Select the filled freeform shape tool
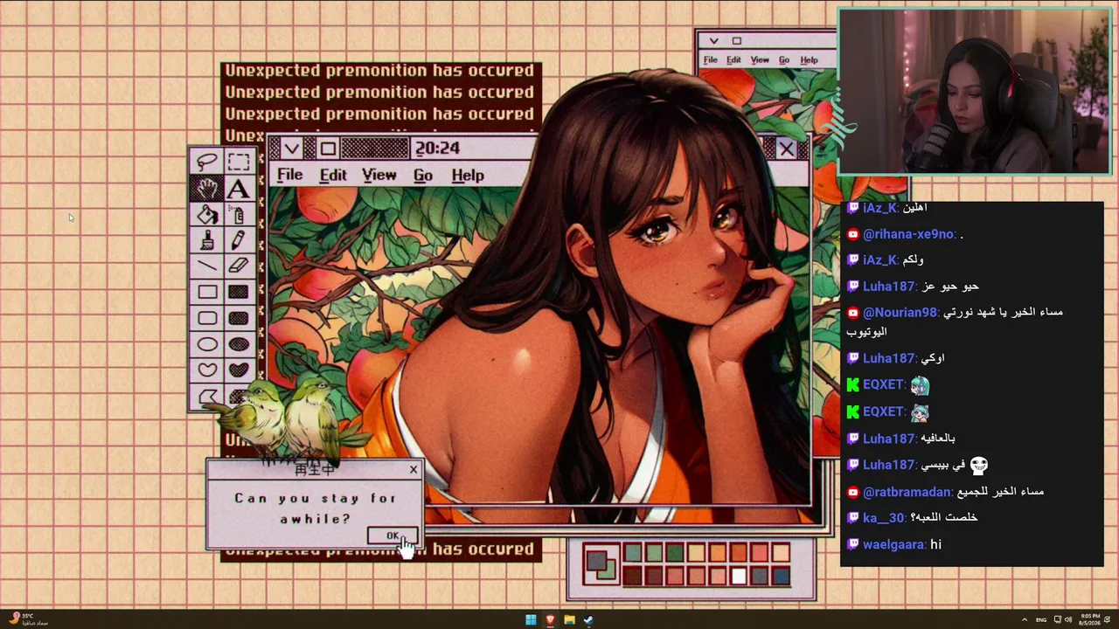Image resolution: width=1119 pixels, height=629 pixels. pos(239,370)
